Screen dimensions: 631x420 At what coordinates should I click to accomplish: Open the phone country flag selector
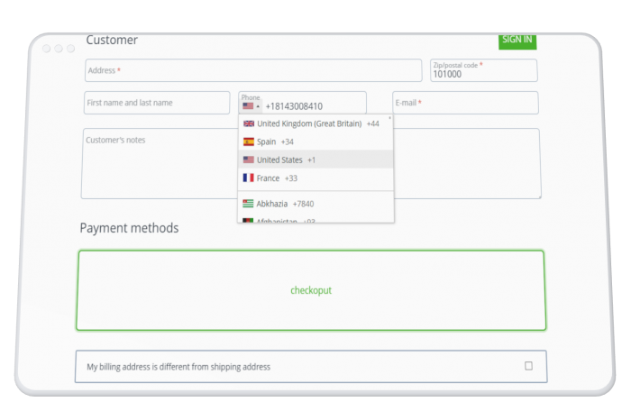click(x=251, y=106)
